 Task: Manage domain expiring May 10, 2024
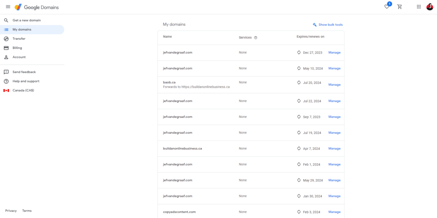click(335, 68)
